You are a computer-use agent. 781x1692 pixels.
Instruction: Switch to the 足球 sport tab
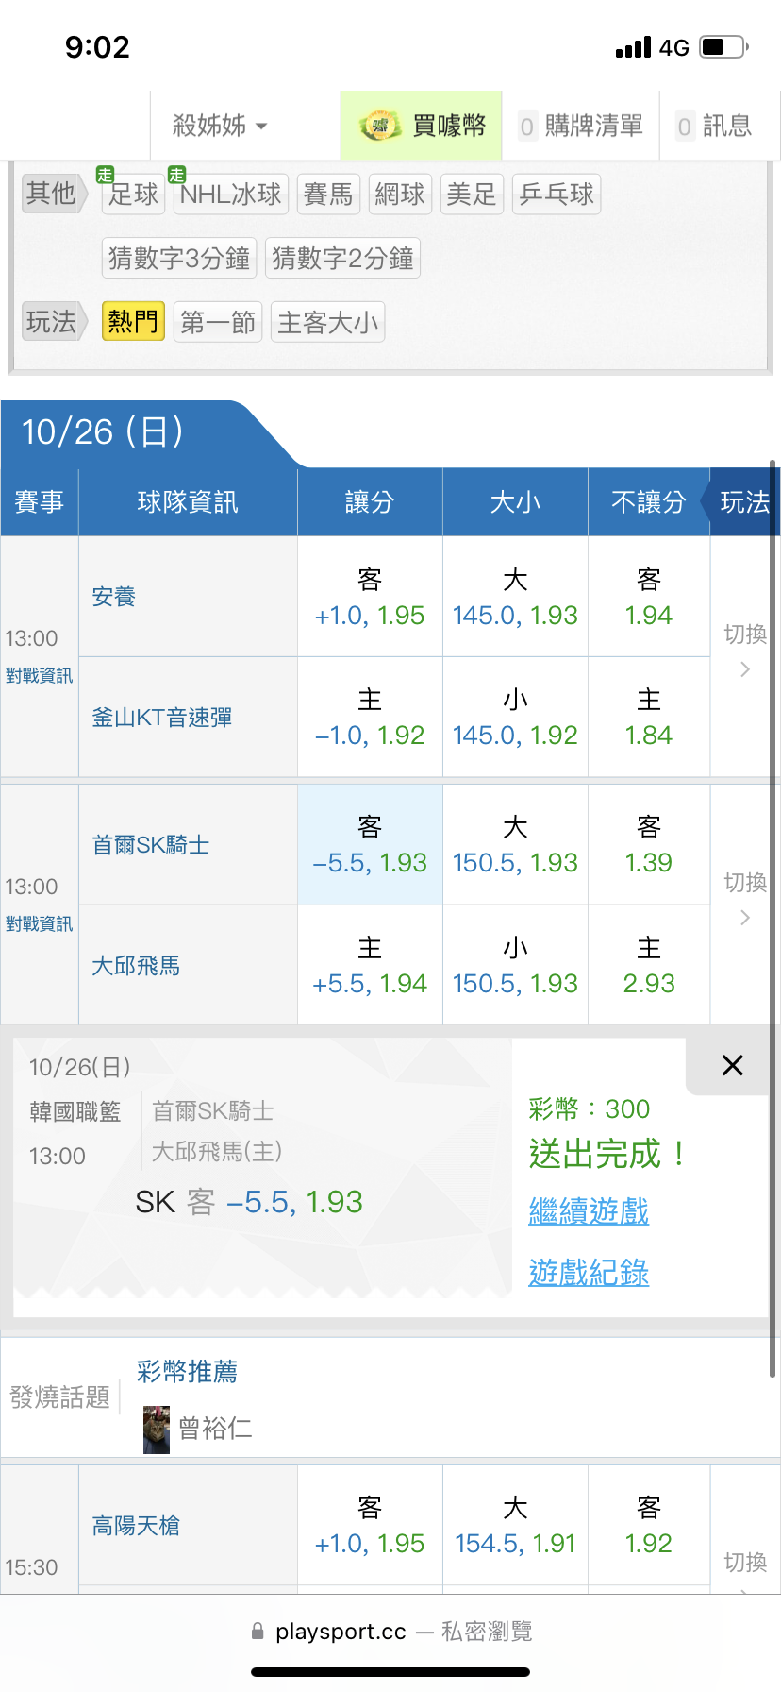click(133, 194)
